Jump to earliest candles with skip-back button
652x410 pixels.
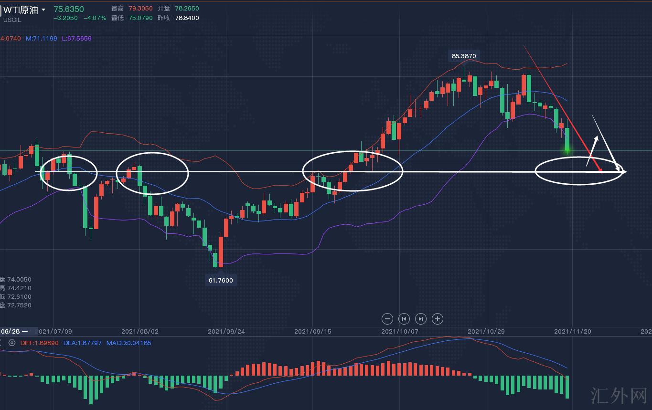click(404, 319)
